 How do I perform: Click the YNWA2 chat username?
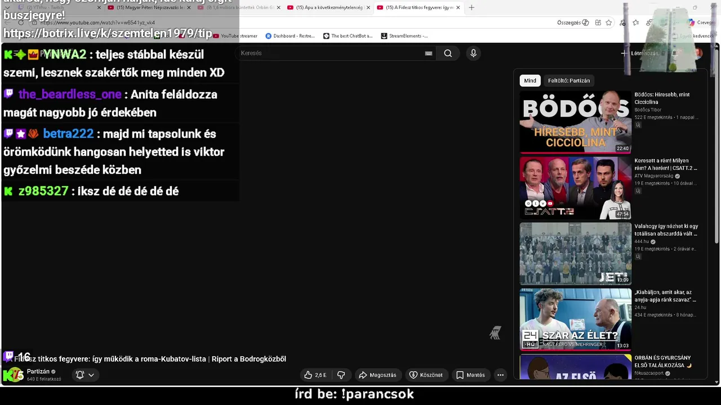point(64,55)
